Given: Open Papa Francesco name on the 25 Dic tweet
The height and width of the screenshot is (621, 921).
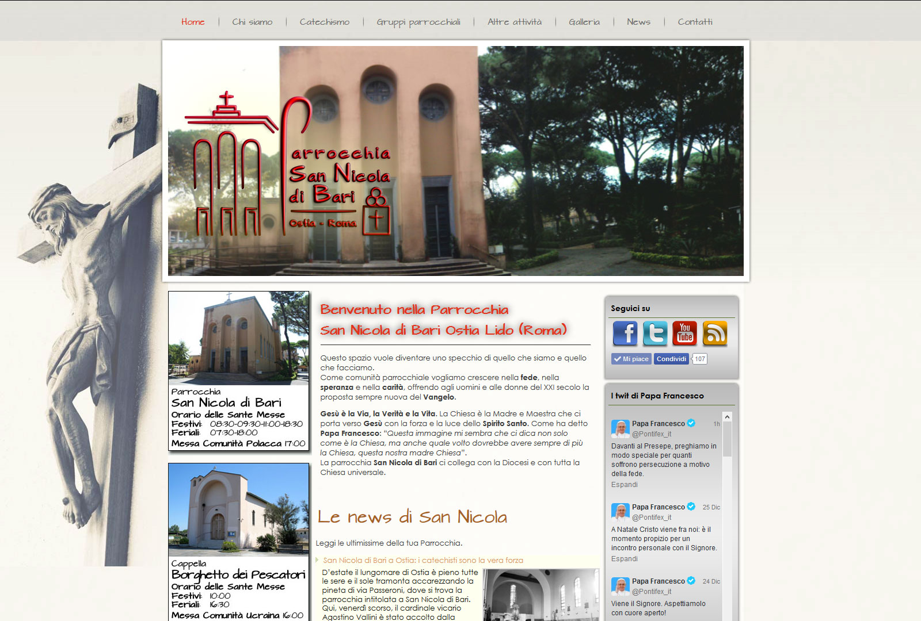Looking at the screenshot, I should 659,507.
